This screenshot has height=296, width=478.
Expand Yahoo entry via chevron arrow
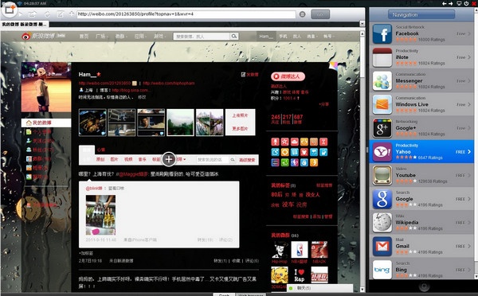point(469,152)
